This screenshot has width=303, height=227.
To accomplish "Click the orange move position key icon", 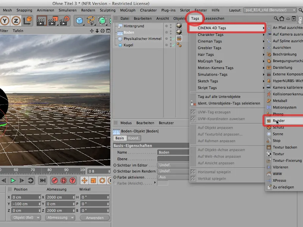I will point(84,180).
